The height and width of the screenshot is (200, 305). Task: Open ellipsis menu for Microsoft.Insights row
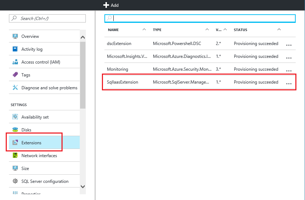tap(289, 58)
